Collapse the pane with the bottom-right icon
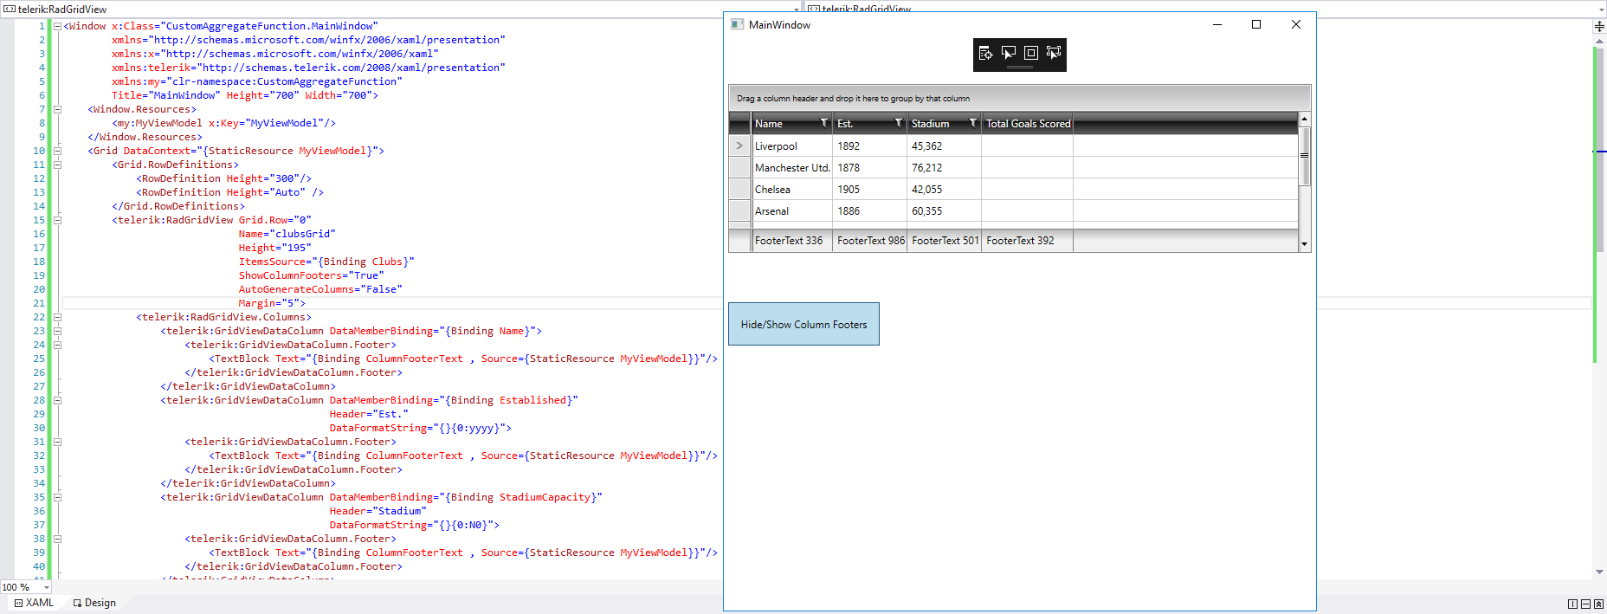The height and width of the screenshot is (614, 1607). click(1598, 604)
